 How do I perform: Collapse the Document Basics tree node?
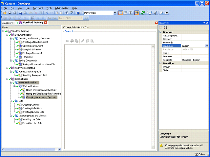pos(7,35)
